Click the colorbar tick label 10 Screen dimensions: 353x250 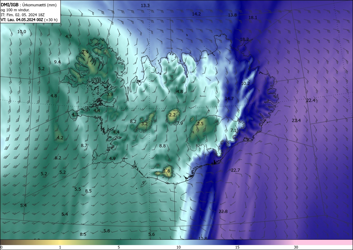tap(179, 248)
